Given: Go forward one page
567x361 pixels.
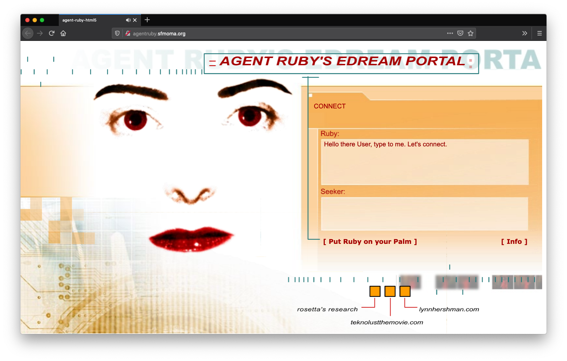Looking at the screenshot, I should (x=40, y=33).
